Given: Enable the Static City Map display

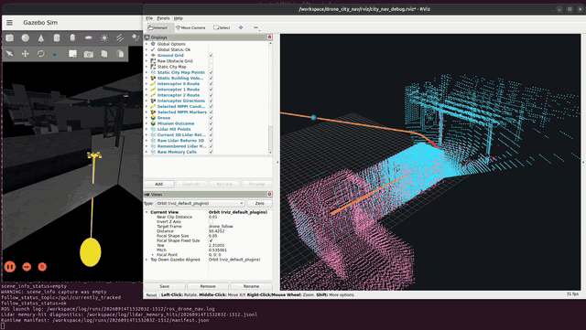Looking at the screenshot, I should 212,67.
